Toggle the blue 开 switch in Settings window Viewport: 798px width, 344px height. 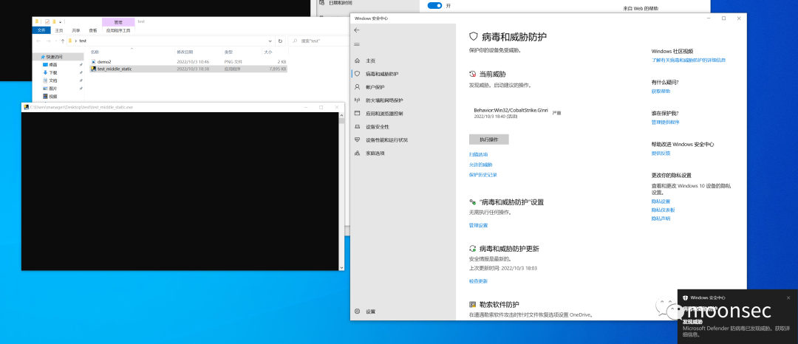(434, 6)
